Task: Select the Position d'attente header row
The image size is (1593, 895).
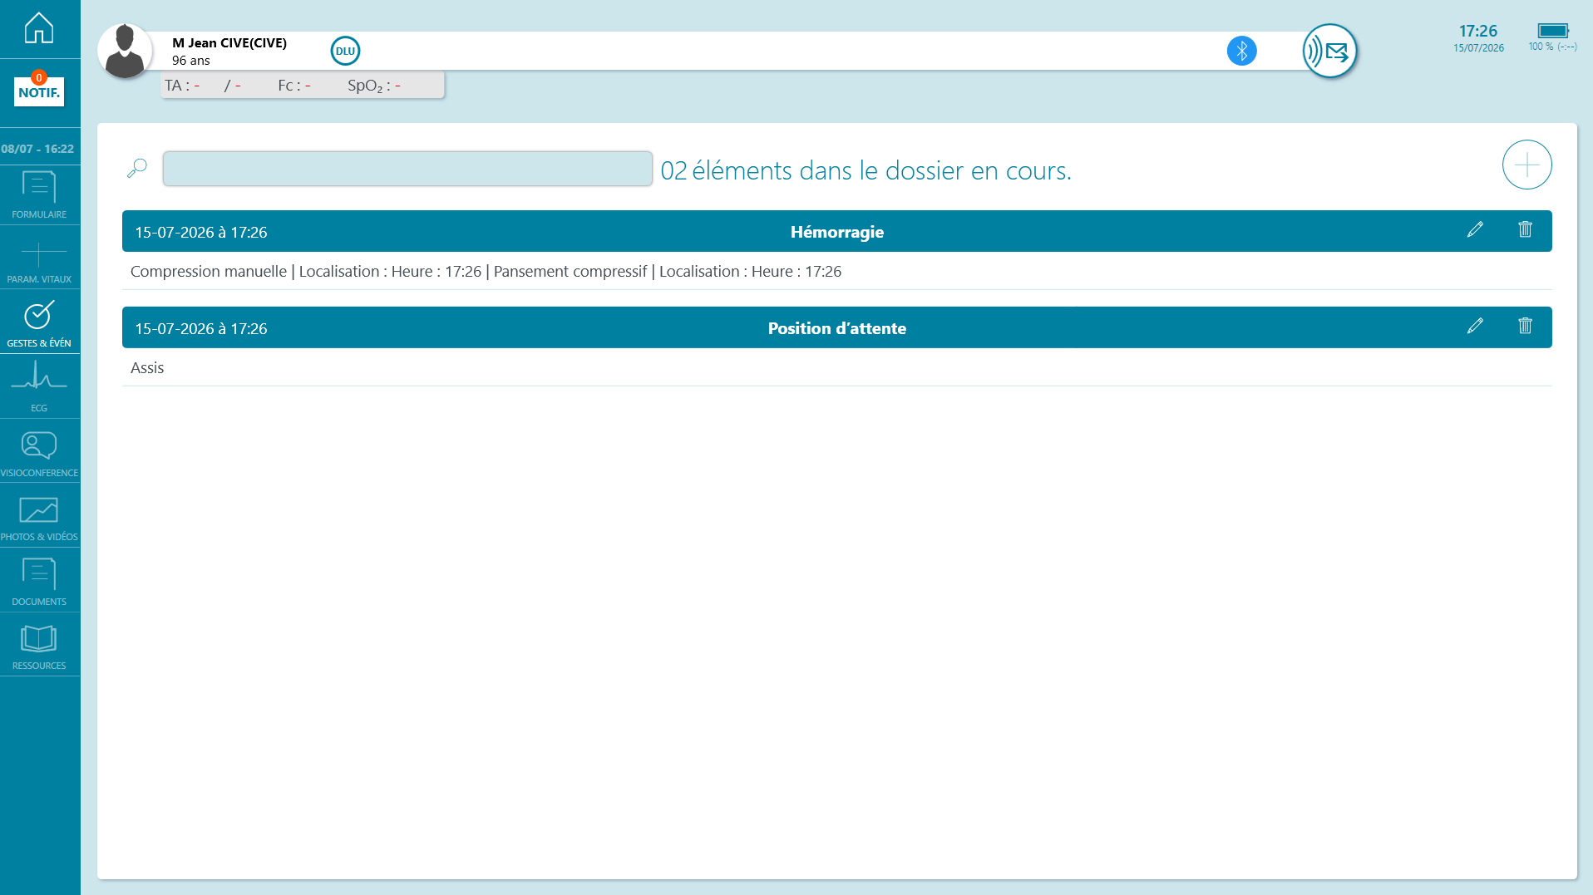Action: 836,327
